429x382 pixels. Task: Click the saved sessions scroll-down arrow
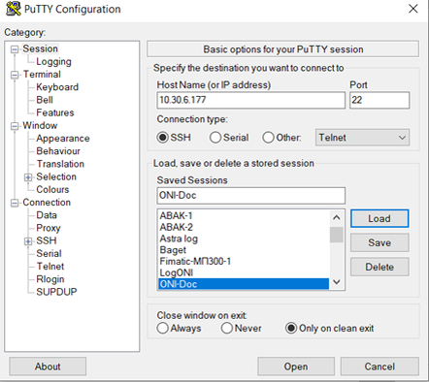click(337, 282)
